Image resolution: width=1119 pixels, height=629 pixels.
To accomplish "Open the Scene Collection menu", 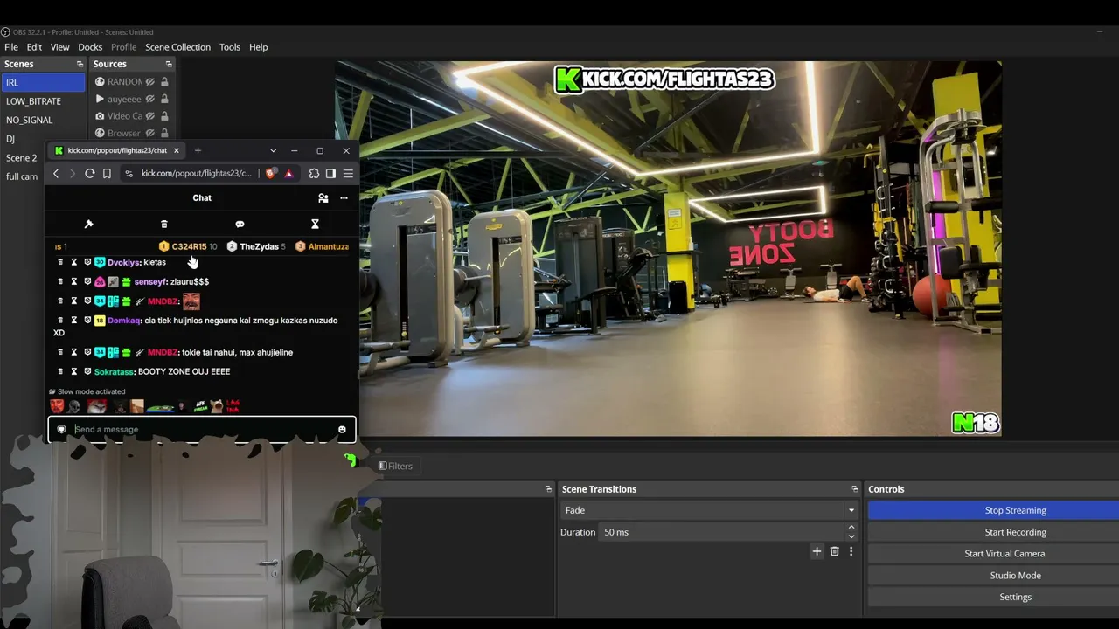I will tap(177, 47).
